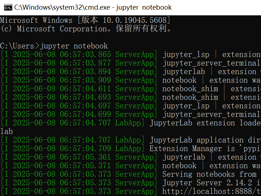The image size is (261, 196).
Task: Click 'JupyterLab extension loaded' log text
Action: (205, 123)
